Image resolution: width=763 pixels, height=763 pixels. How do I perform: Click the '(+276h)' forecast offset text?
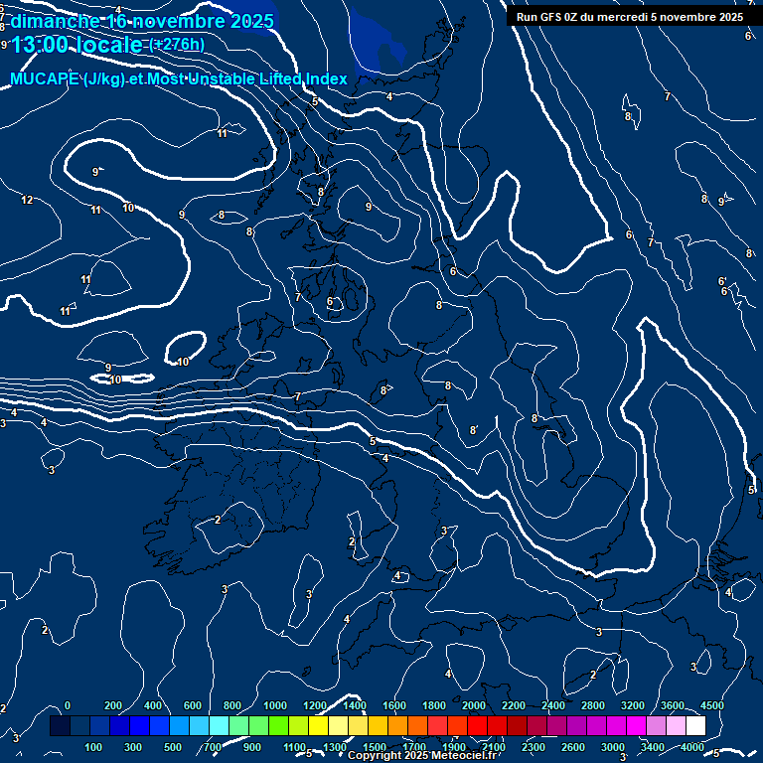pos(177,45)
